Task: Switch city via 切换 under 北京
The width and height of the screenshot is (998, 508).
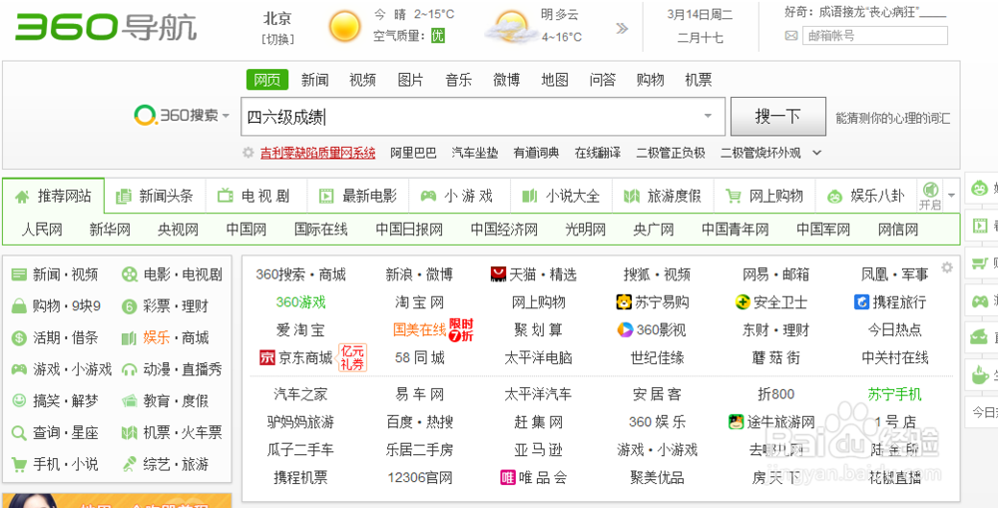Action: (277, 39)
